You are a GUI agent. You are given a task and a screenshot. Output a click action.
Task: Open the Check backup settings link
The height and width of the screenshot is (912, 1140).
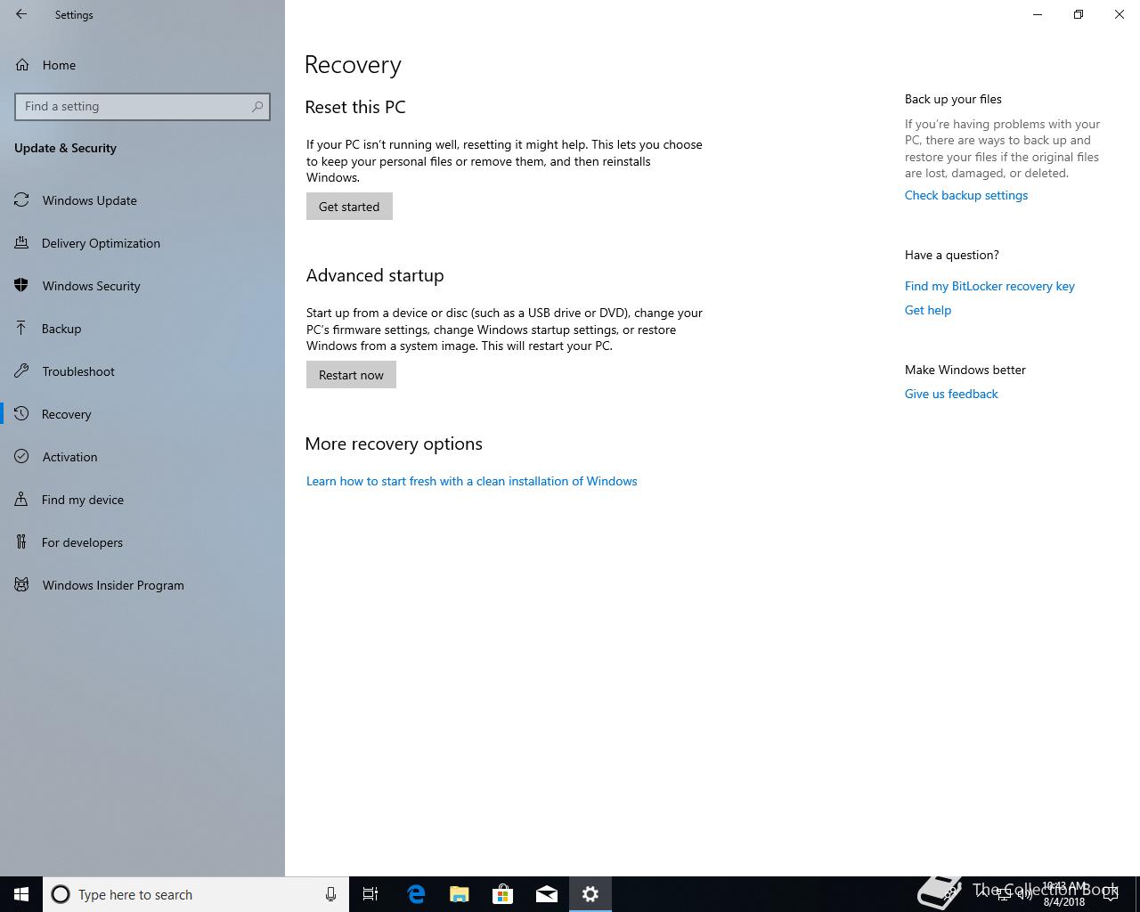click(965, 195)
